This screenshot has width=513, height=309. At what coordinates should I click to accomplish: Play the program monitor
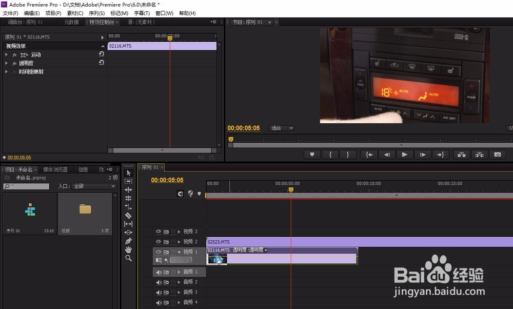click(x=404, y=154)
